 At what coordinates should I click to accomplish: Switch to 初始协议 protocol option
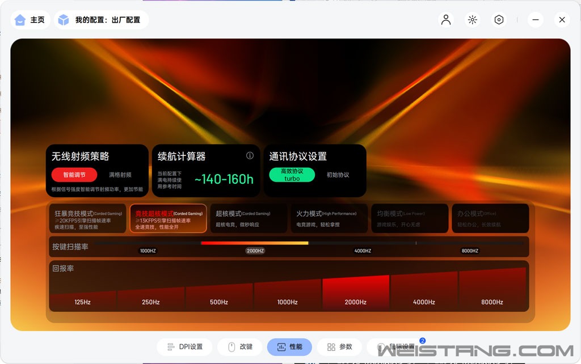tap(338, 175)
